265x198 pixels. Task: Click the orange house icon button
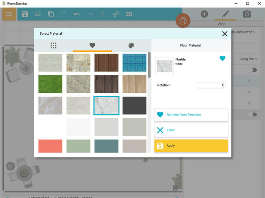pyautogui.click(x=183, y=21)
